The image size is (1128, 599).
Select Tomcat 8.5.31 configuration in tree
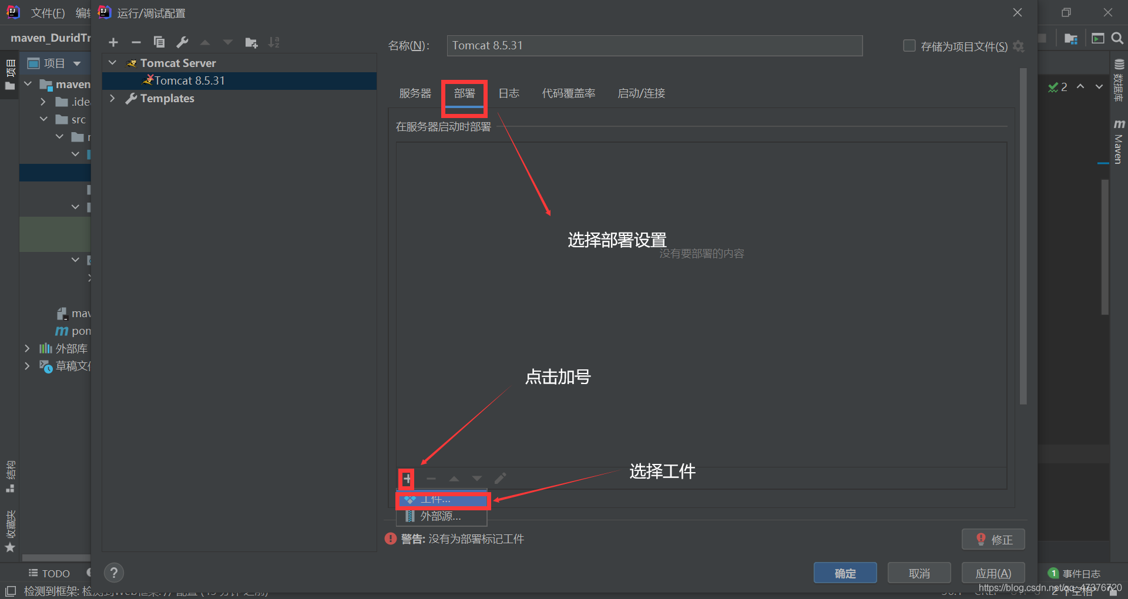tap(239, 80)
